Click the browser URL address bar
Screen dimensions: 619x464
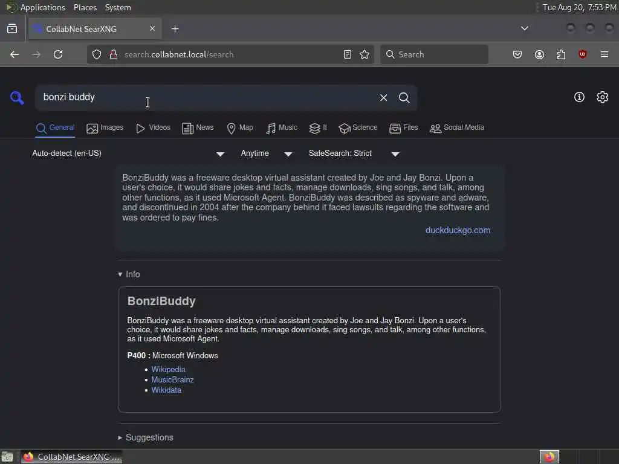[x=229, y=54]
